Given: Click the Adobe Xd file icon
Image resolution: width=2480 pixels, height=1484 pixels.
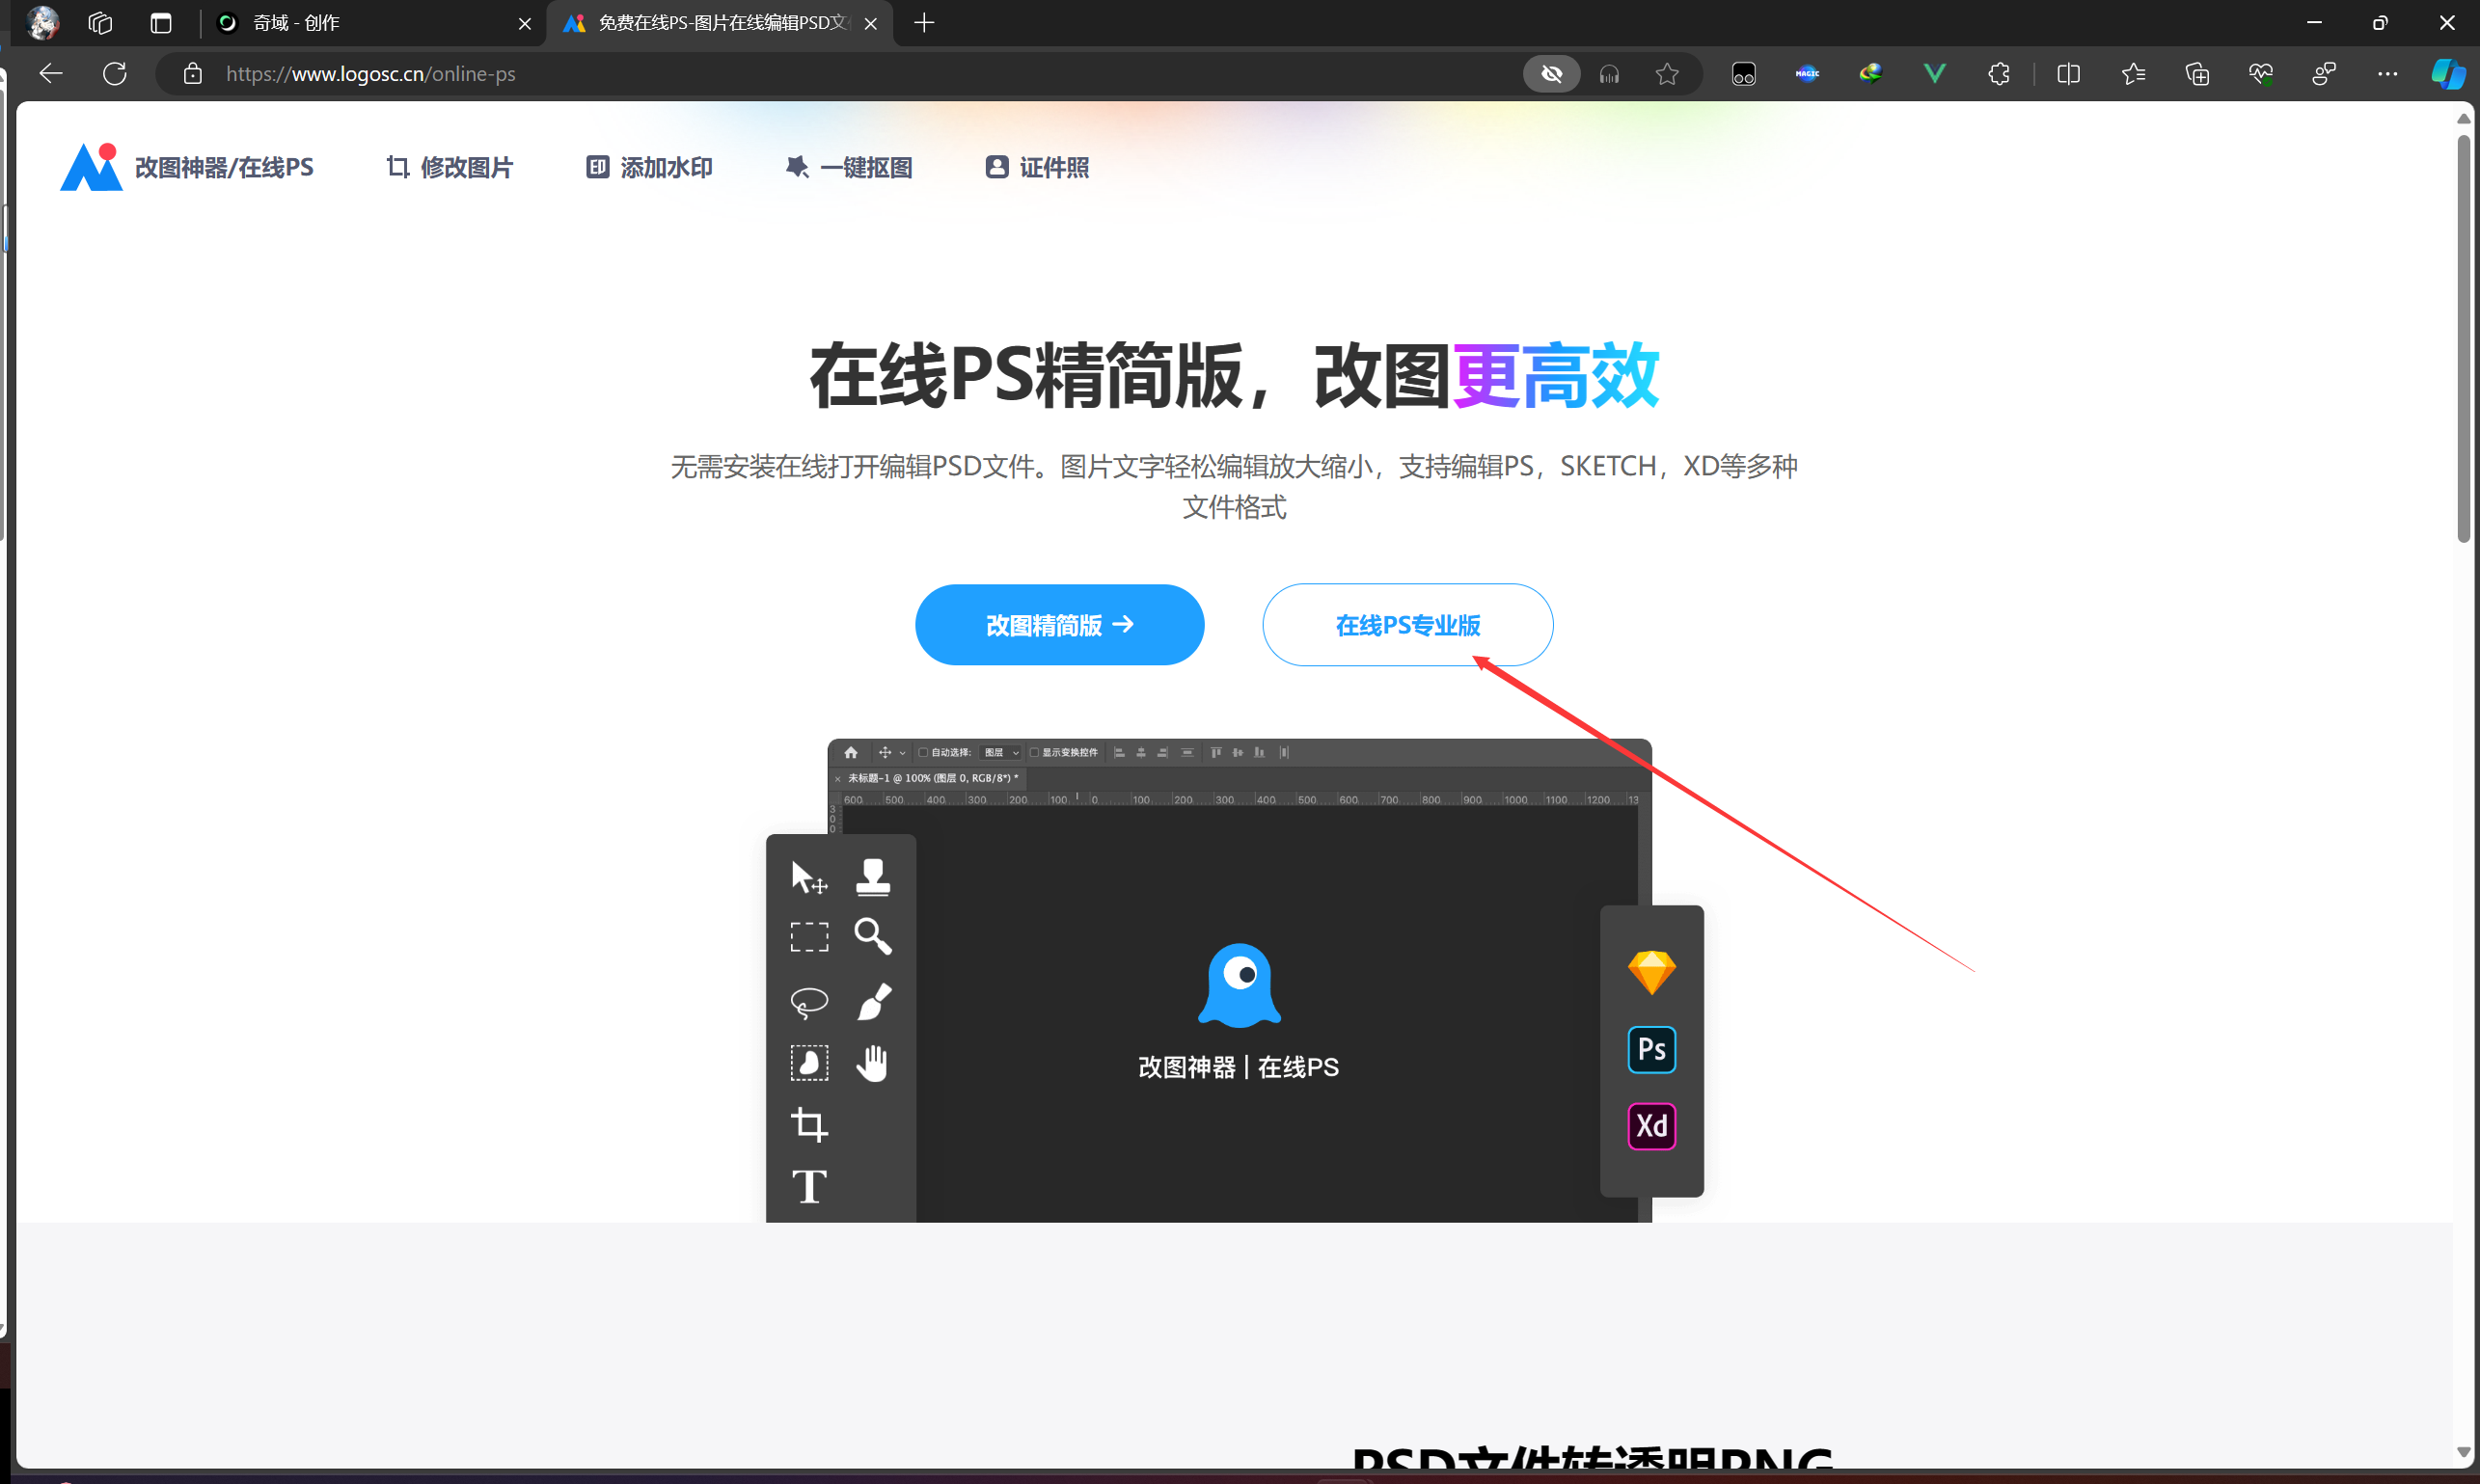Looking at the screenshot, I should point(1650,1126).
